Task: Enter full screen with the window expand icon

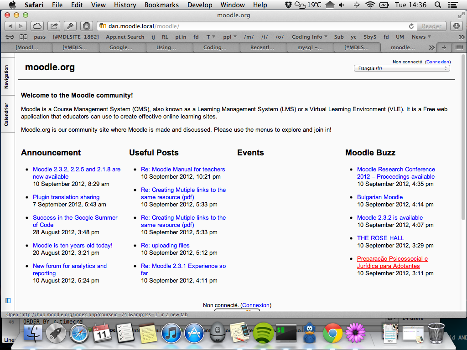Action: pos(461,15)
